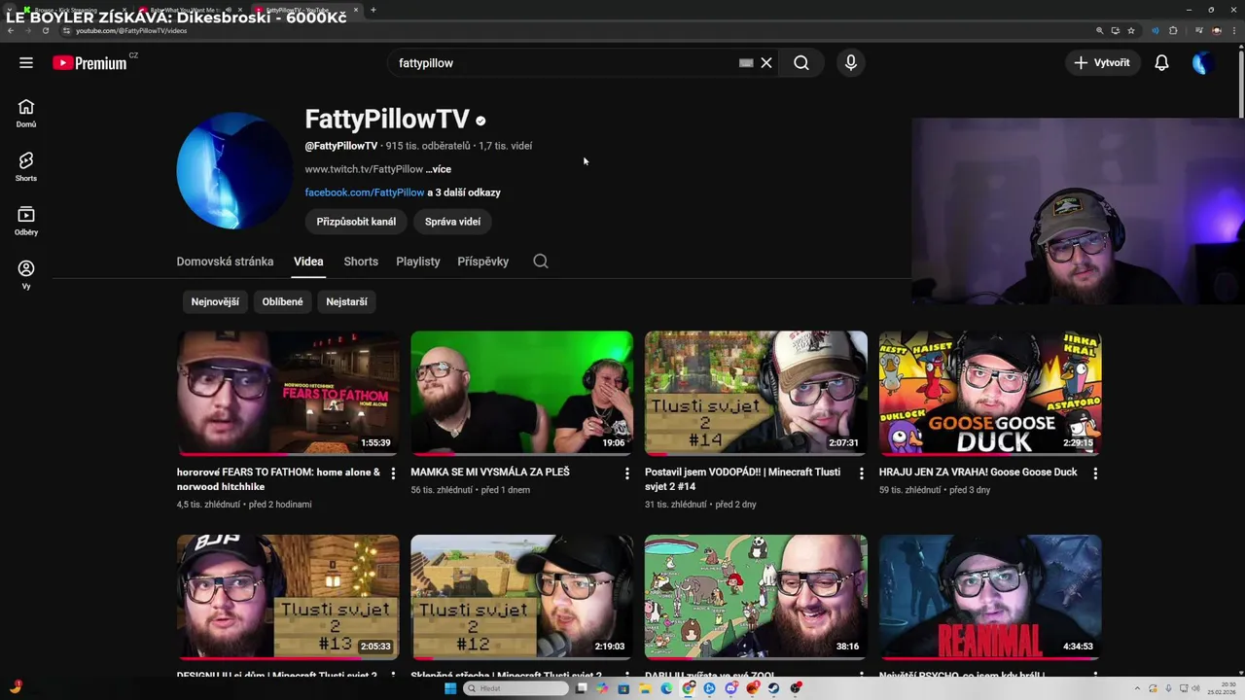Clear the search box with the X

point(766,63)
